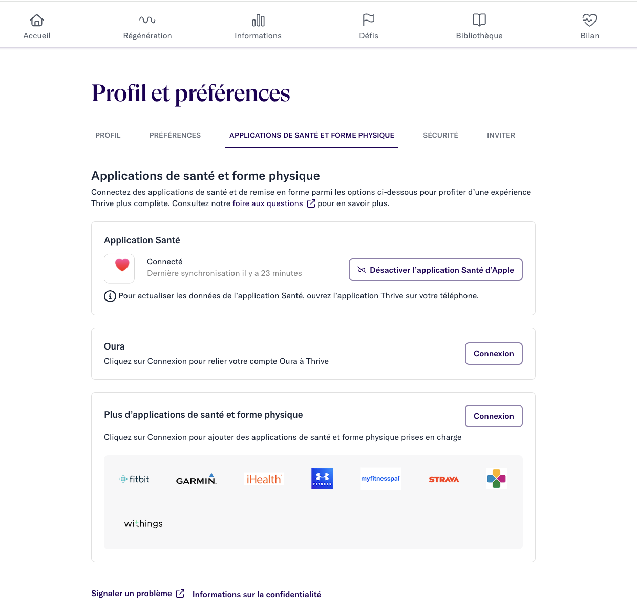Click the Under Armour Fitness logo
Screen dimensions: 637x613
click(323, 479)
